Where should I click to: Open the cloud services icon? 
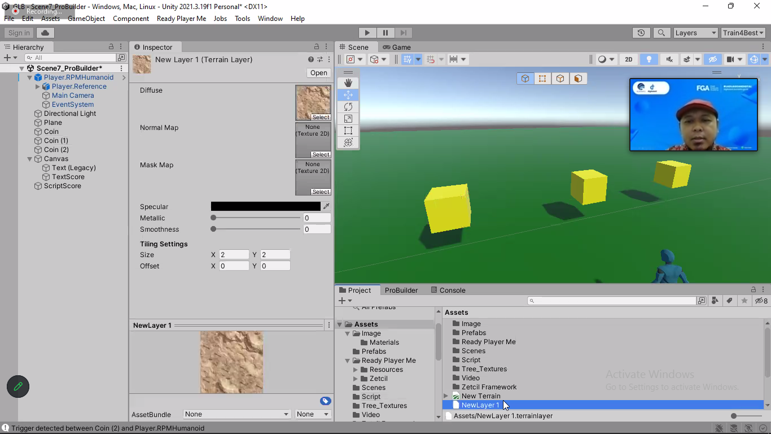[x=46, y=33]
